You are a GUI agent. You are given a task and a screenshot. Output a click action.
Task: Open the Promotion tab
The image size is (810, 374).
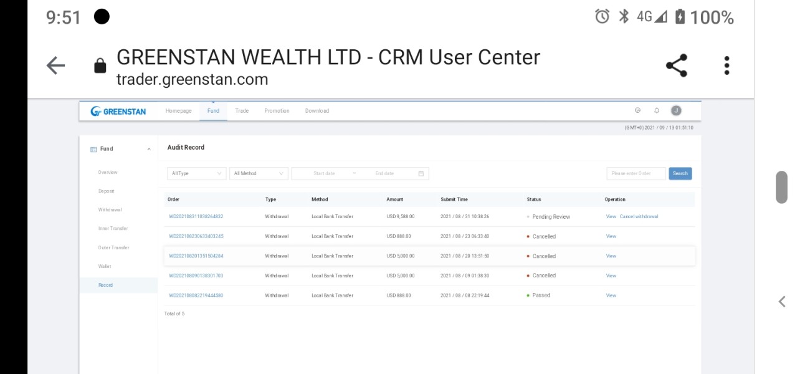pyautogui.click(x=277, y=111)
